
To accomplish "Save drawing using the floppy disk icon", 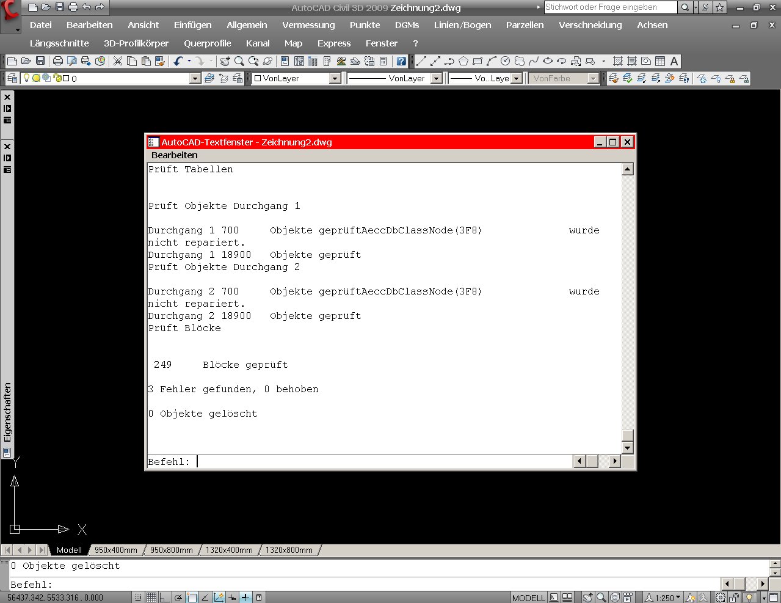I will coord(40,61).
